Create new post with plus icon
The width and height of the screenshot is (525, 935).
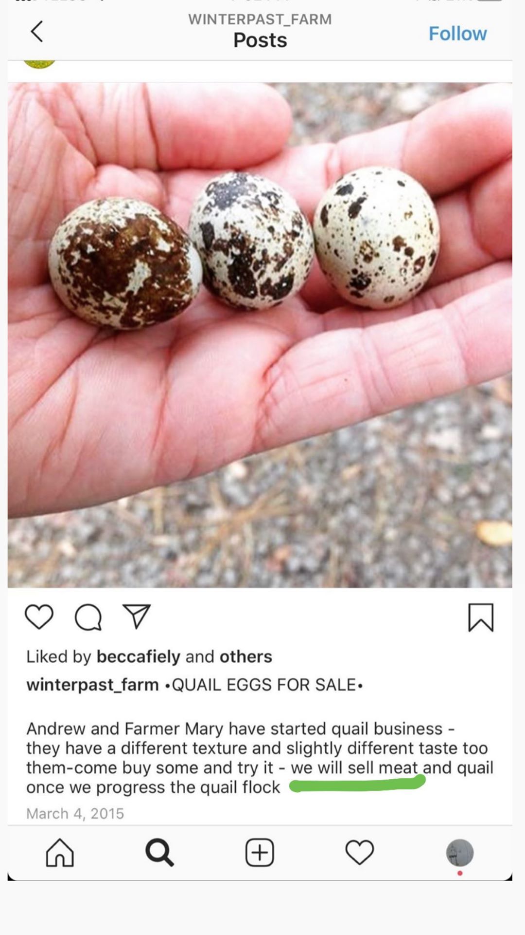pos(260,853)
